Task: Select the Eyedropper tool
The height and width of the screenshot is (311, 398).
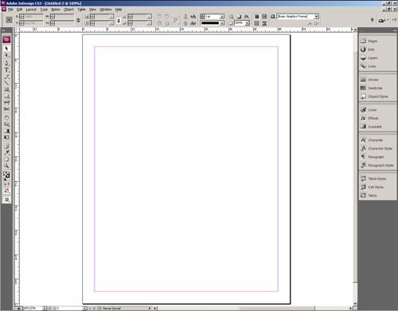Action: click(x=6, y=152)
